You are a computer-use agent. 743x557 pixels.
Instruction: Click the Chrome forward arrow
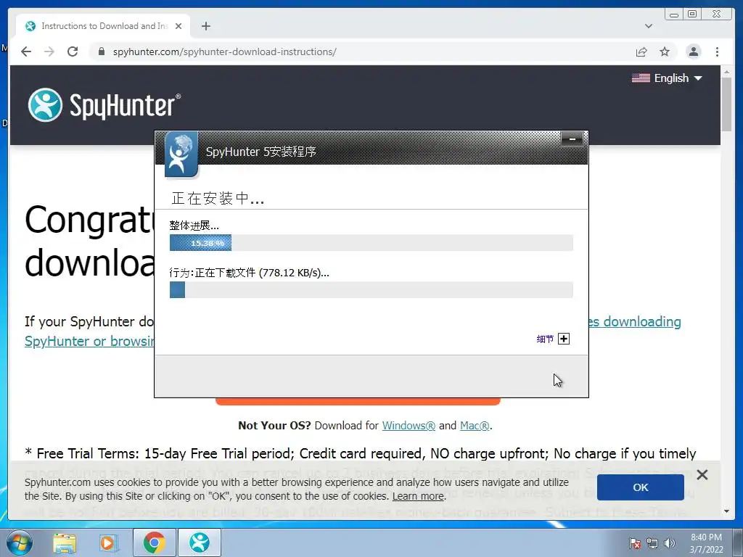click(49, 51)
